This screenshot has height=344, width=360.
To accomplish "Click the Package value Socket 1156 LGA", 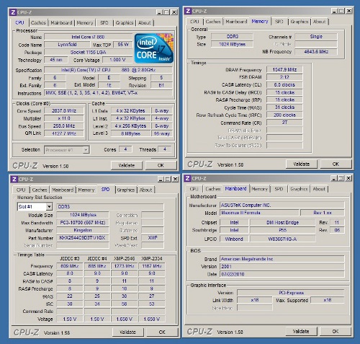I will pyautogui.click(x=88, y=52).
